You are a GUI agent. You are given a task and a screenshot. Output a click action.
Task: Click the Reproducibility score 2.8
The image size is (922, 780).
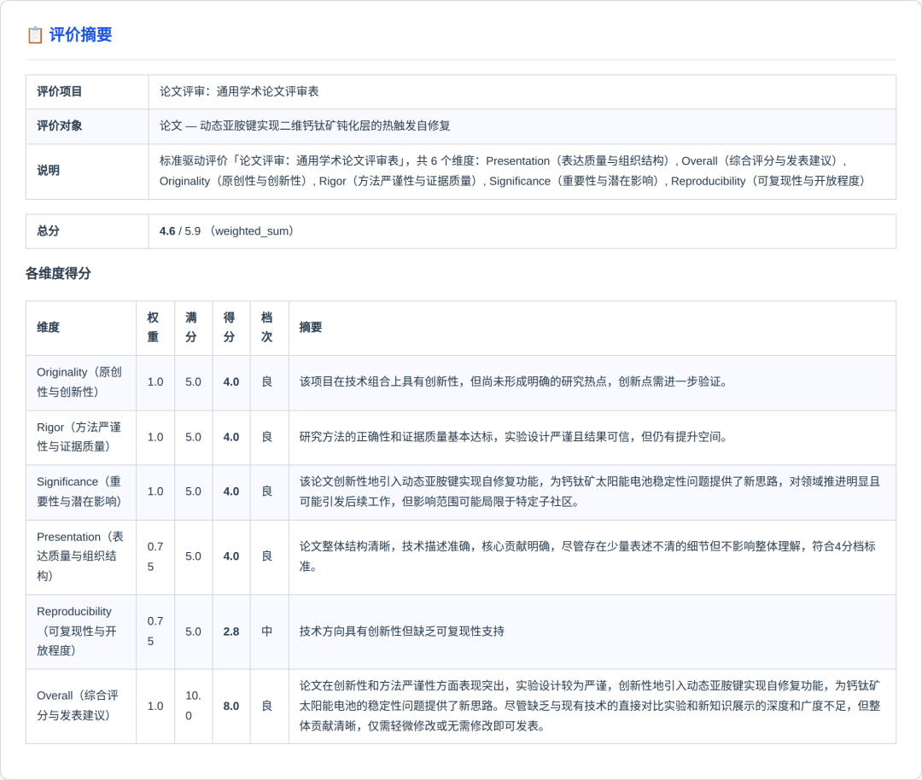[231, 632]
